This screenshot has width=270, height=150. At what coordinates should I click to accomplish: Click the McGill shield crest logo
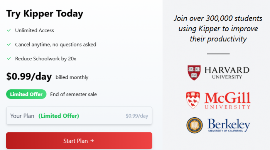coord(193,100)
